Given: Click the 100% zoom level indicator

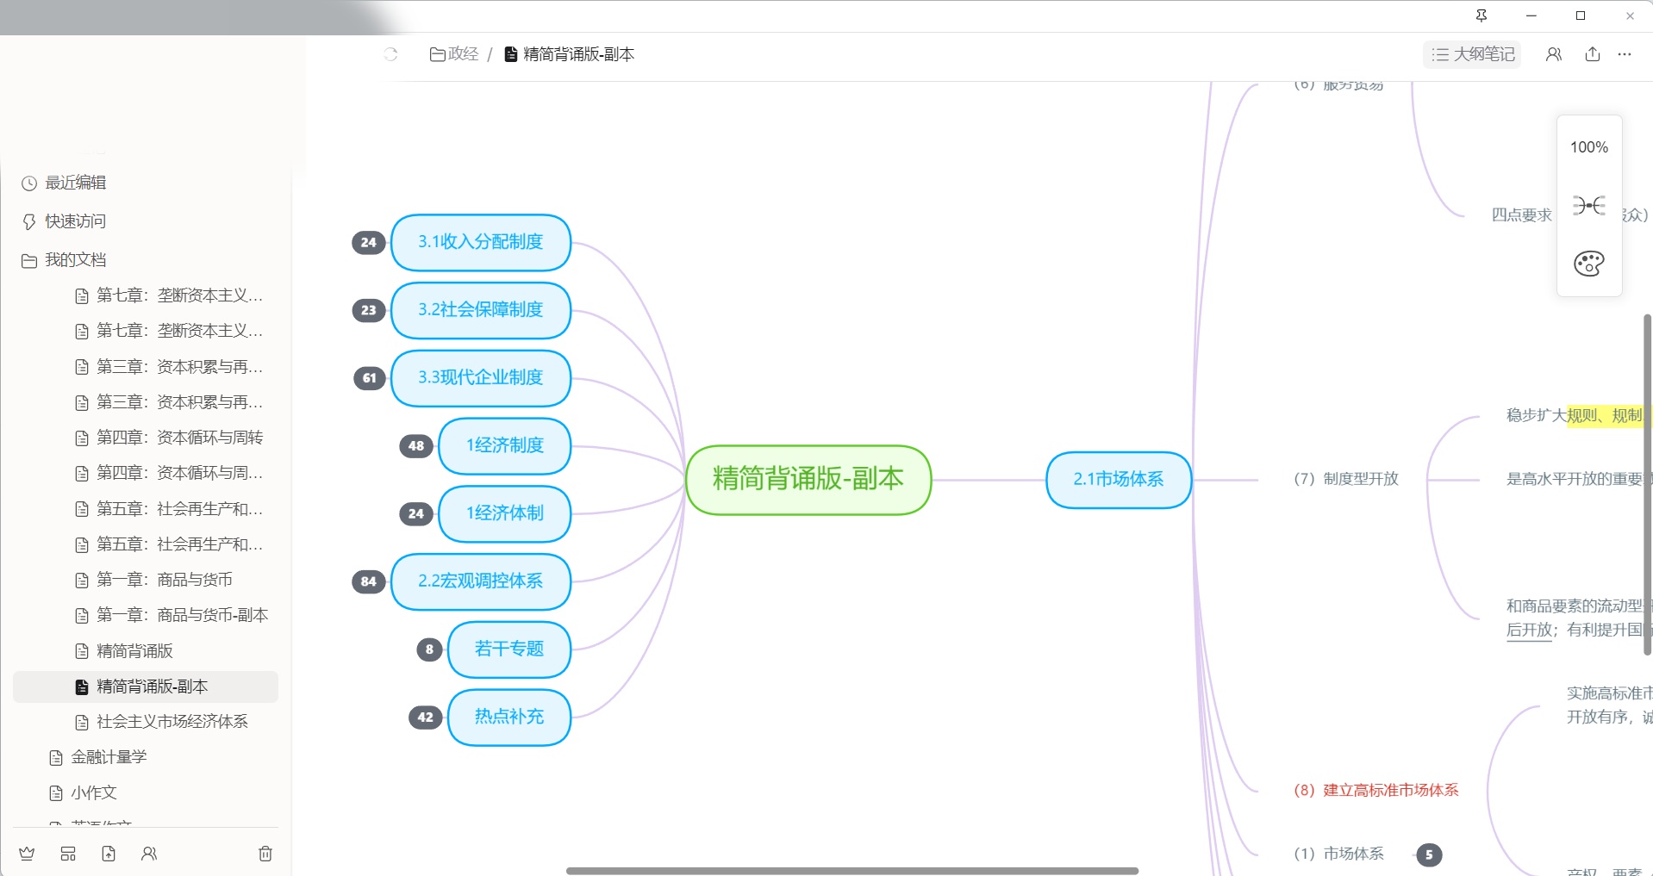Looking at the screenshot, I should 1588,147.
